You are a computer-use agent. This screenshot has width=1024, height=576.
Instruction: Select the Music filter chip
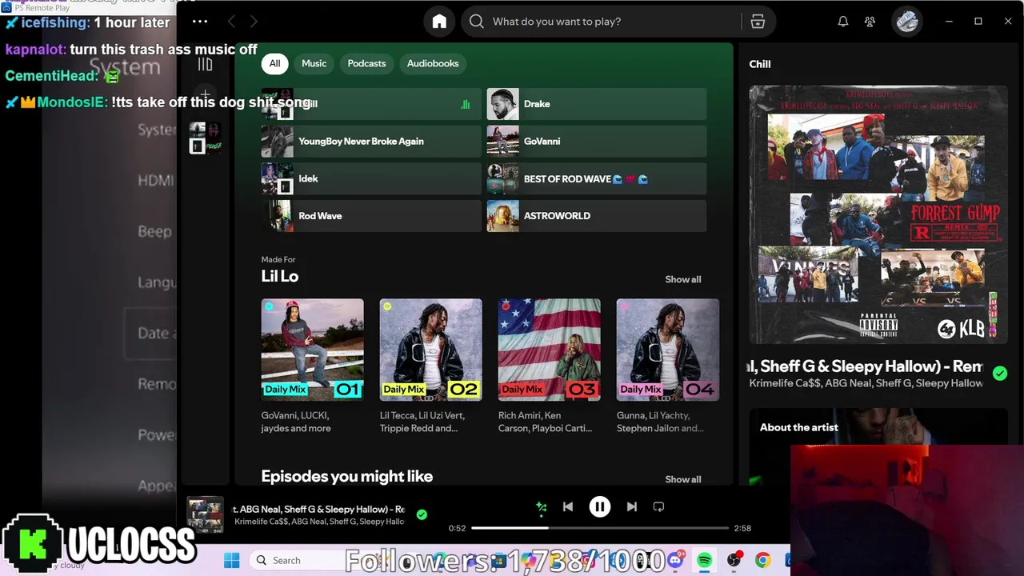314,63
